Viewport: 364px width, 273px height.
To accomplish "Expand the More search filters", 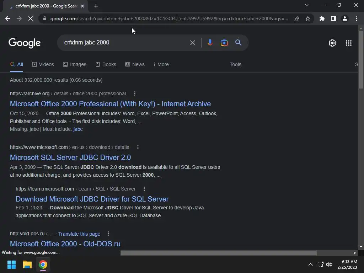I will point(161,64).
